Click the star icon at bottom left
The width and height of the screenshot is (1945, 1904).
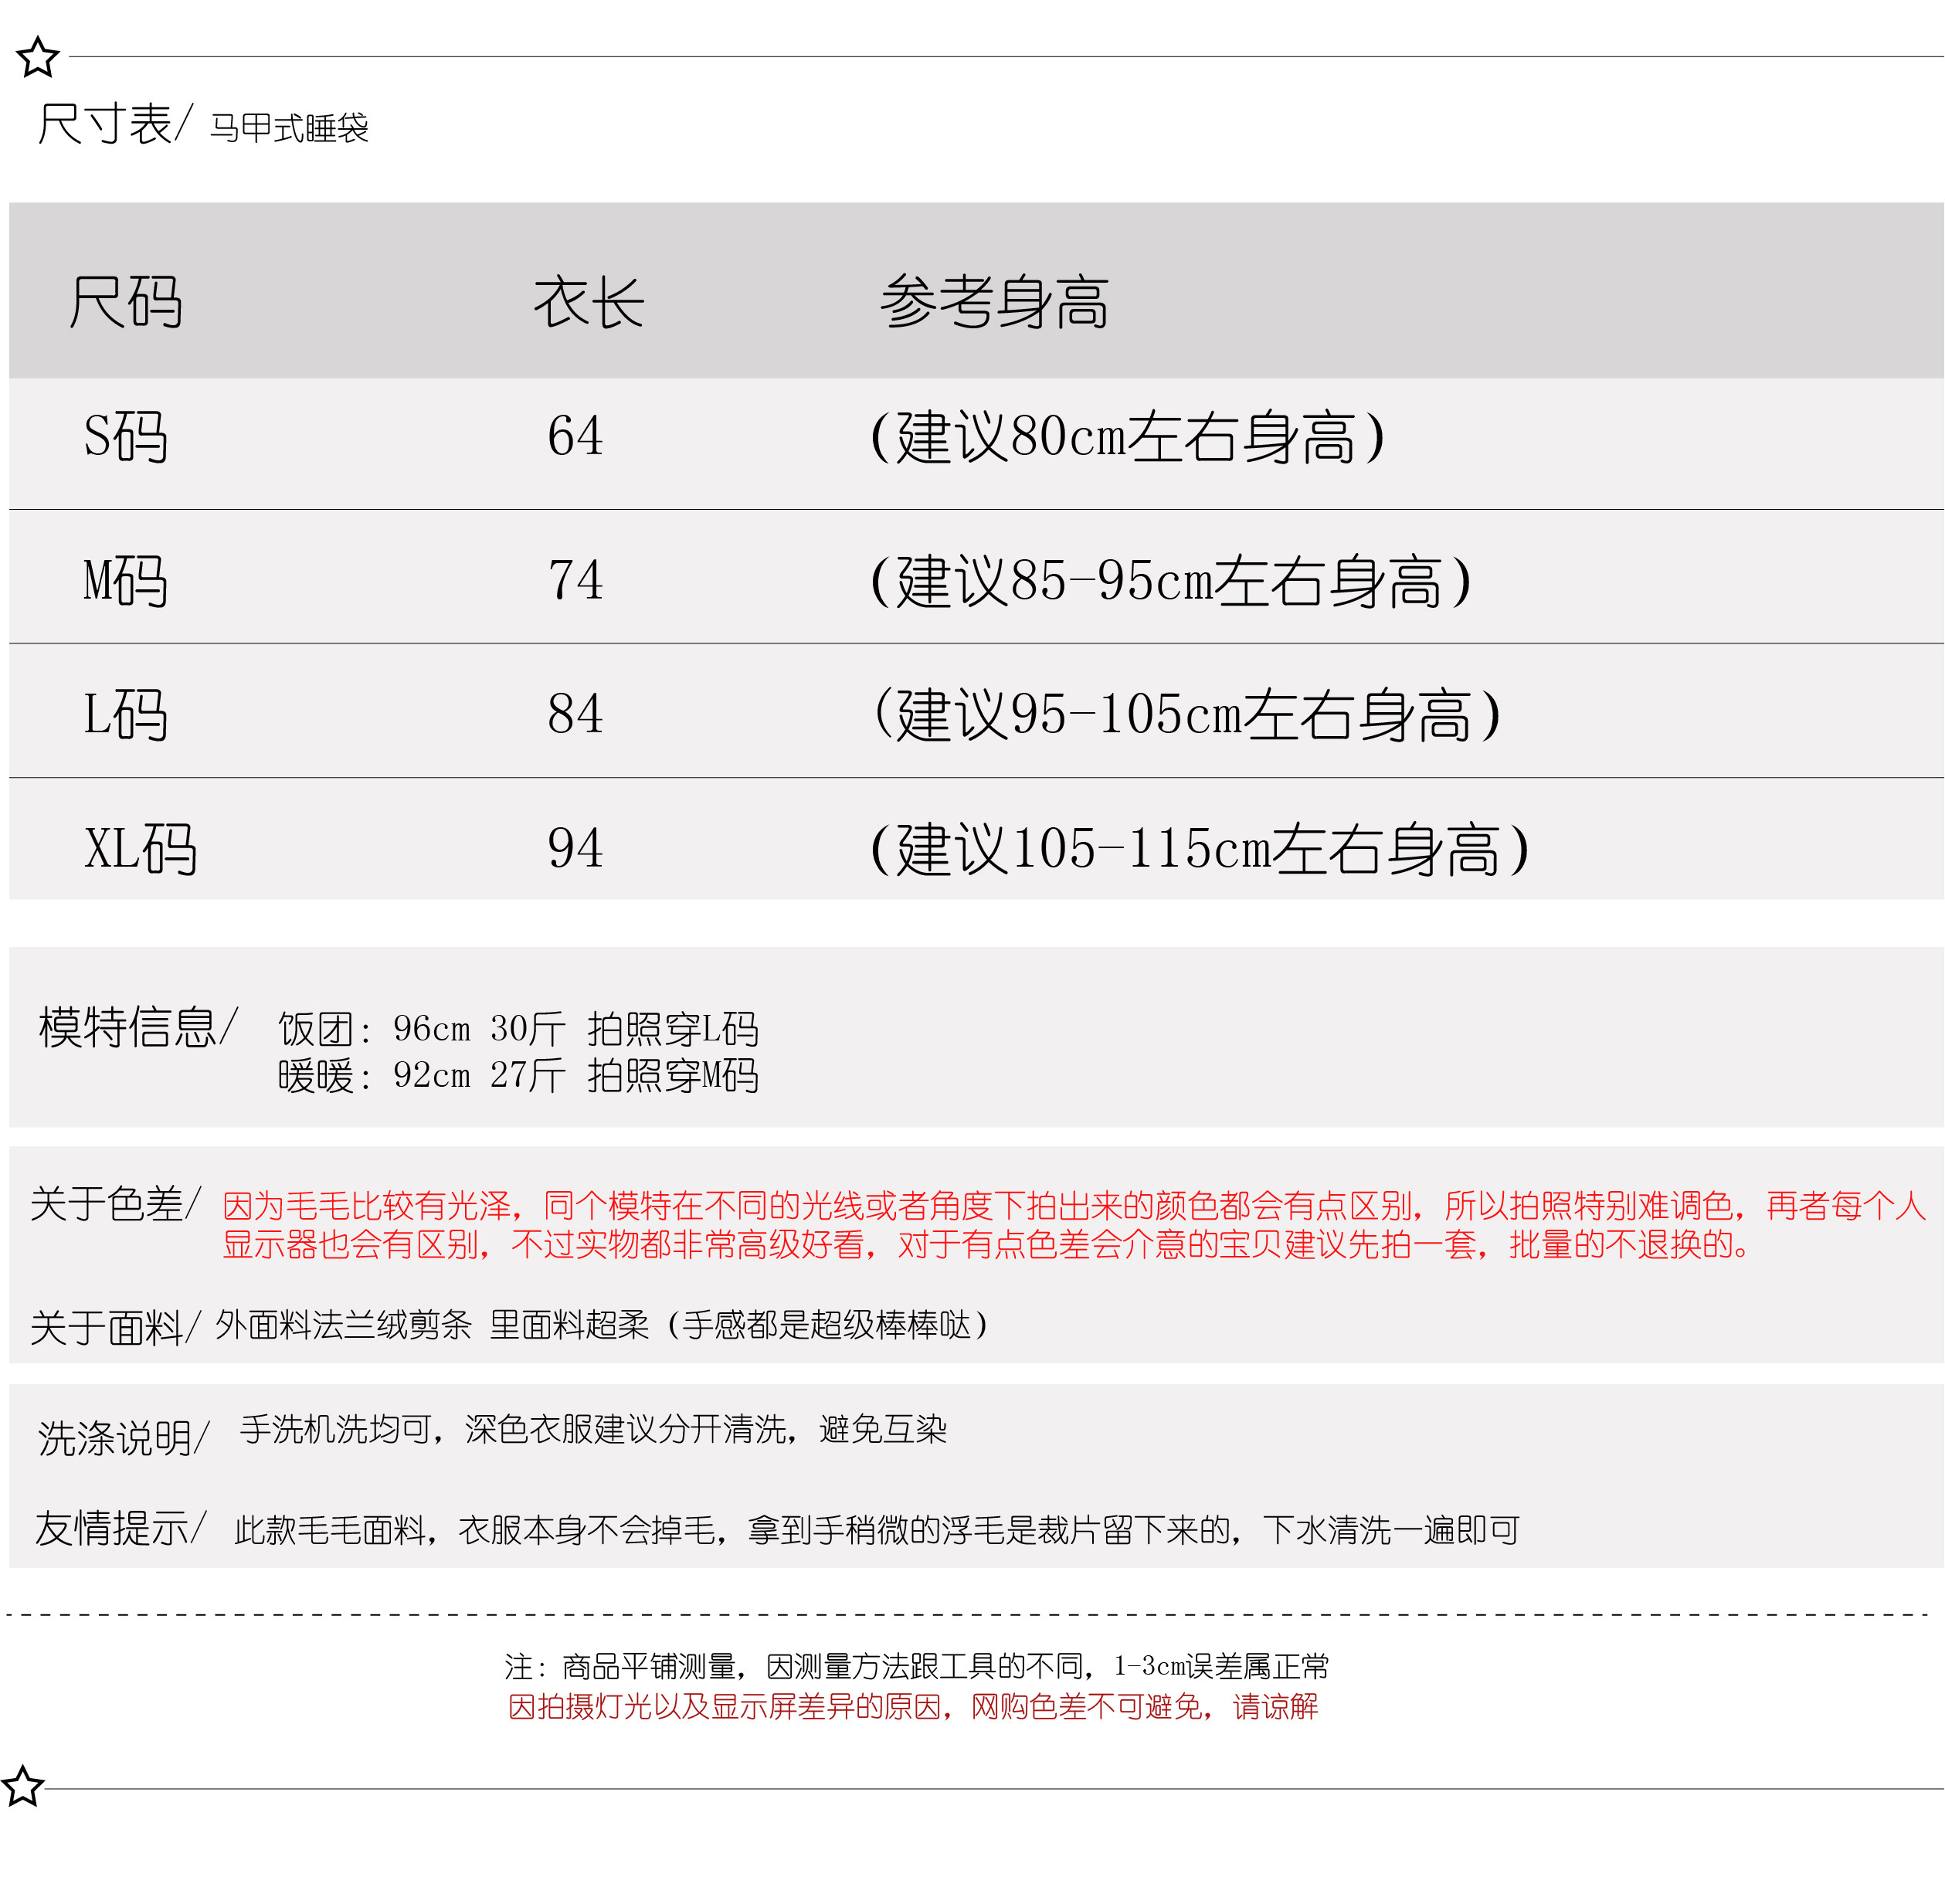tap(22, 1787)
